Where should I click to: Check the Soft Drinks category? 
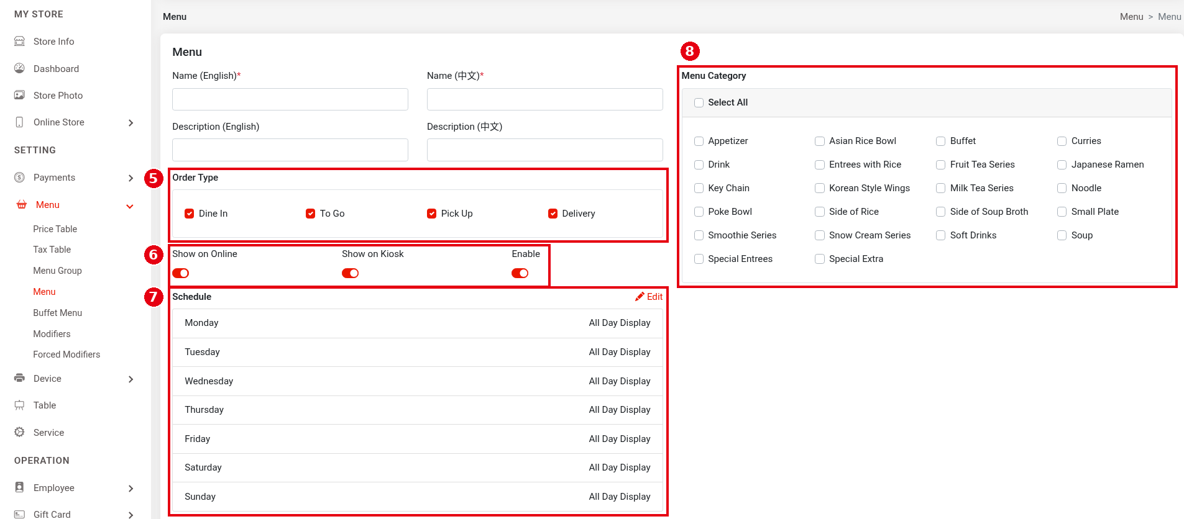[x=941, y=235]
